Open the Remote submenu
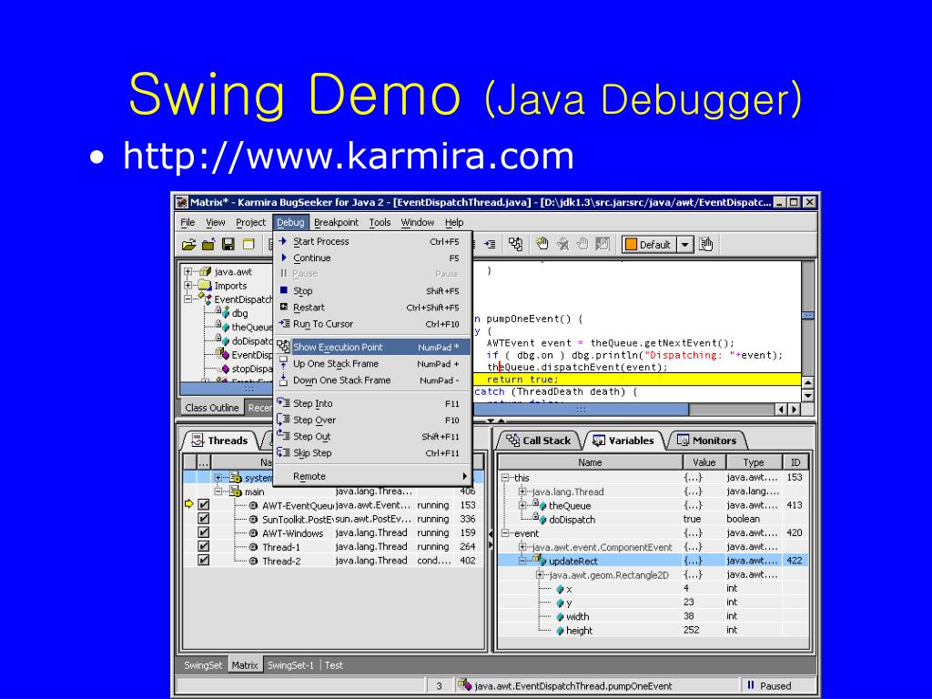 tap(372, 476)
